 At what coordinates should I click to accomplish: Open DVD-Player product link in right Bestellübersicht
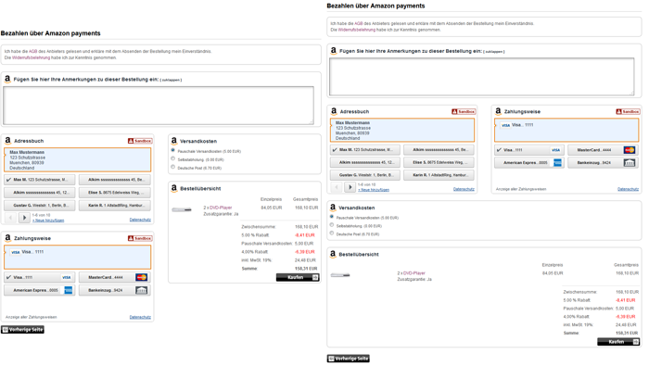(x=414, y=273)
